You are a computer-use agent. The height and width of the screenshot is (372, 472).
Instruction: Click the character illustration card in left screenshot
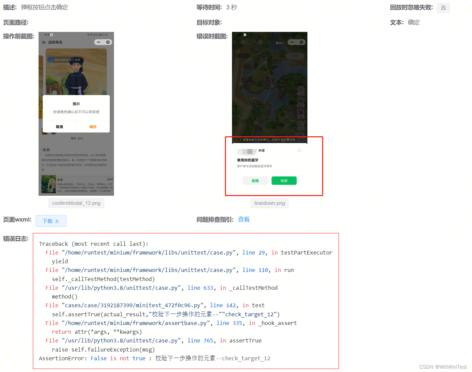76,72
